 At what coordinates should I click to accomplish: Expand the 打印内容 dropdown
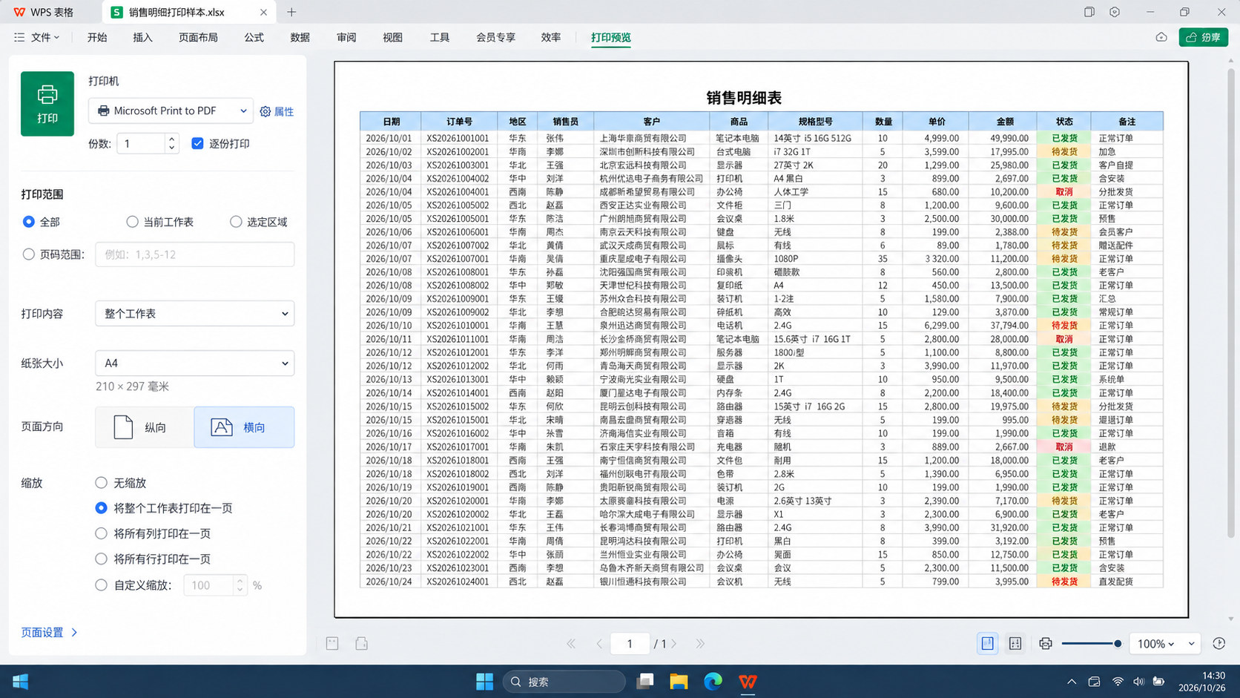[x=195, y=314]
